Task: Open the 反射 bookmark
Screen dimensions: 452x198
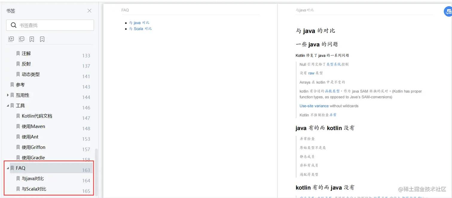Action: tap(26, 64)
